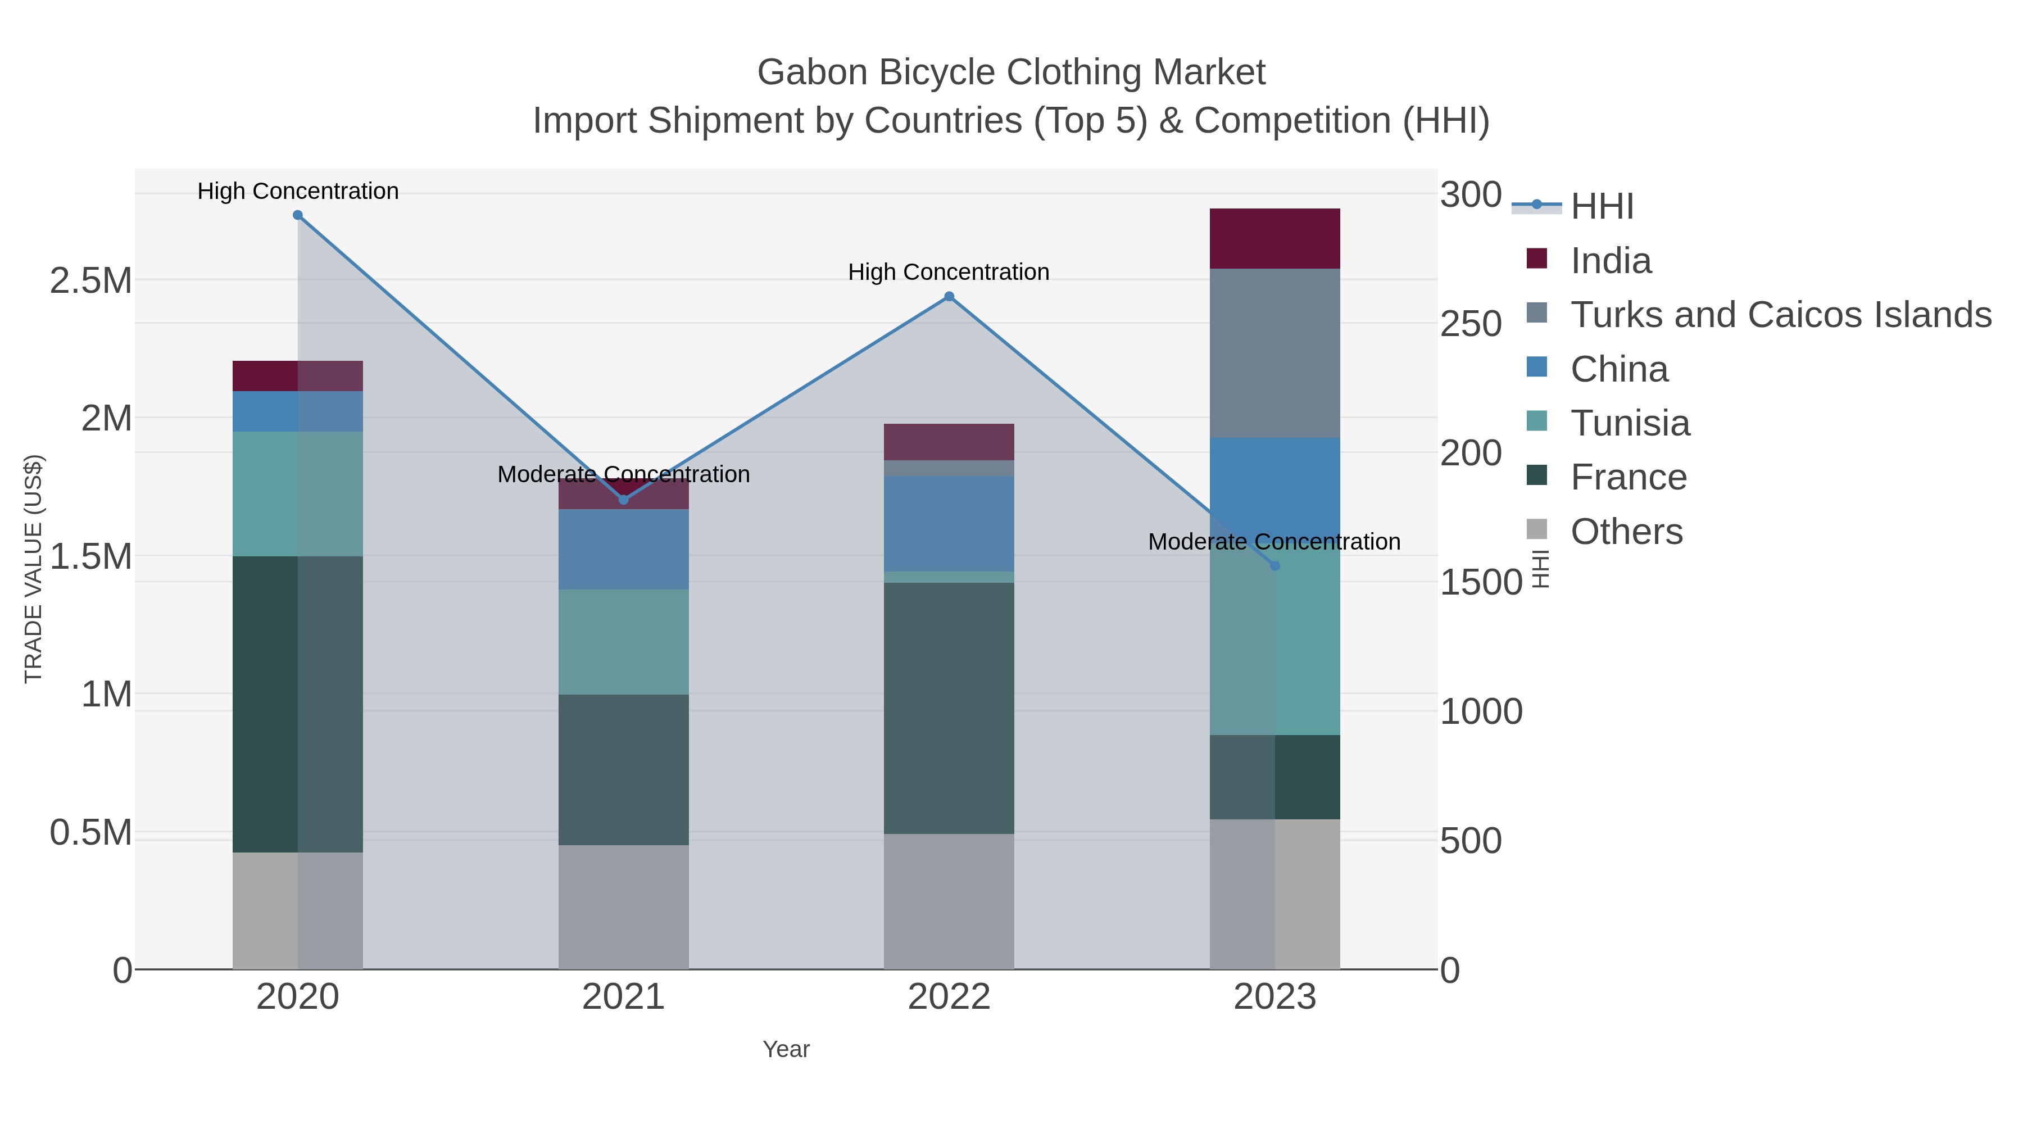Click the 2022 High Concentration annotation
Viewport: 2023px width, 1138px height.
point(949,272)
